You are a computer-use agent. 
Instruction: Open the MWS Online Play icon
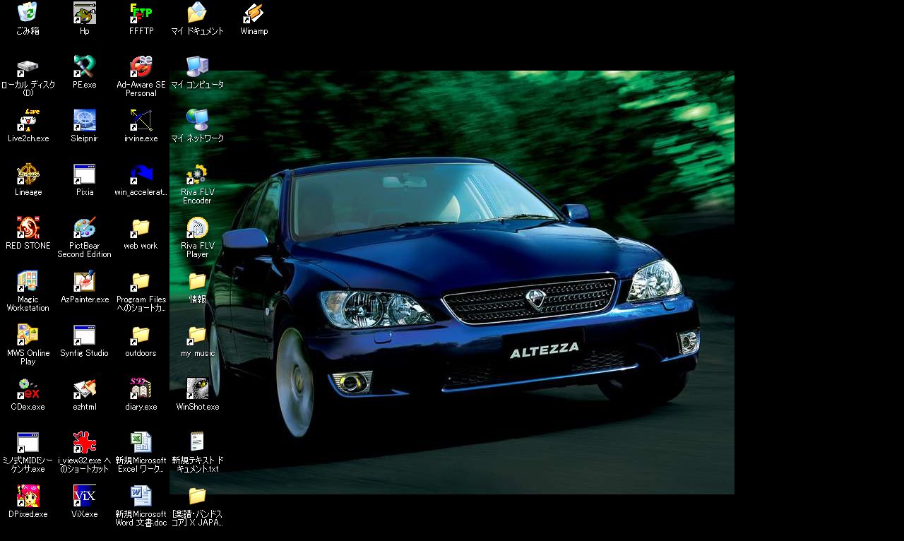tap(28, 335)
